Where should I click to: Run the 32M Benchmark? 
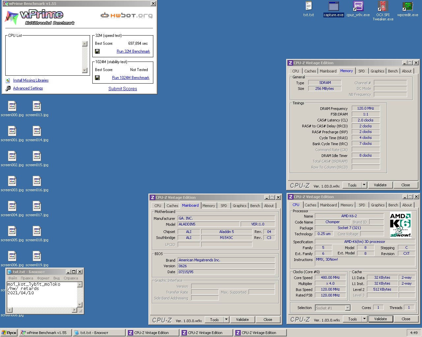133,51
